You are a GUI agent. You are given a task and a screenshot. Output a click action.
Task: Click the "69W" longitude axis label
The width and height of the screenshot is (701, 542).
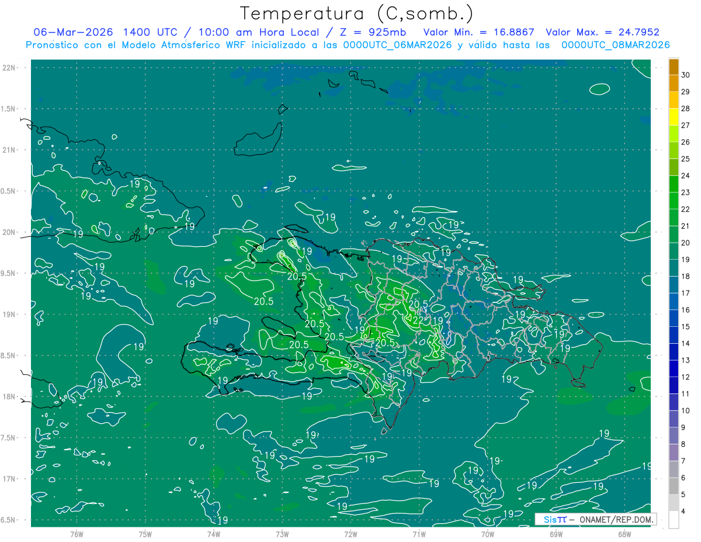click(556, 534)
